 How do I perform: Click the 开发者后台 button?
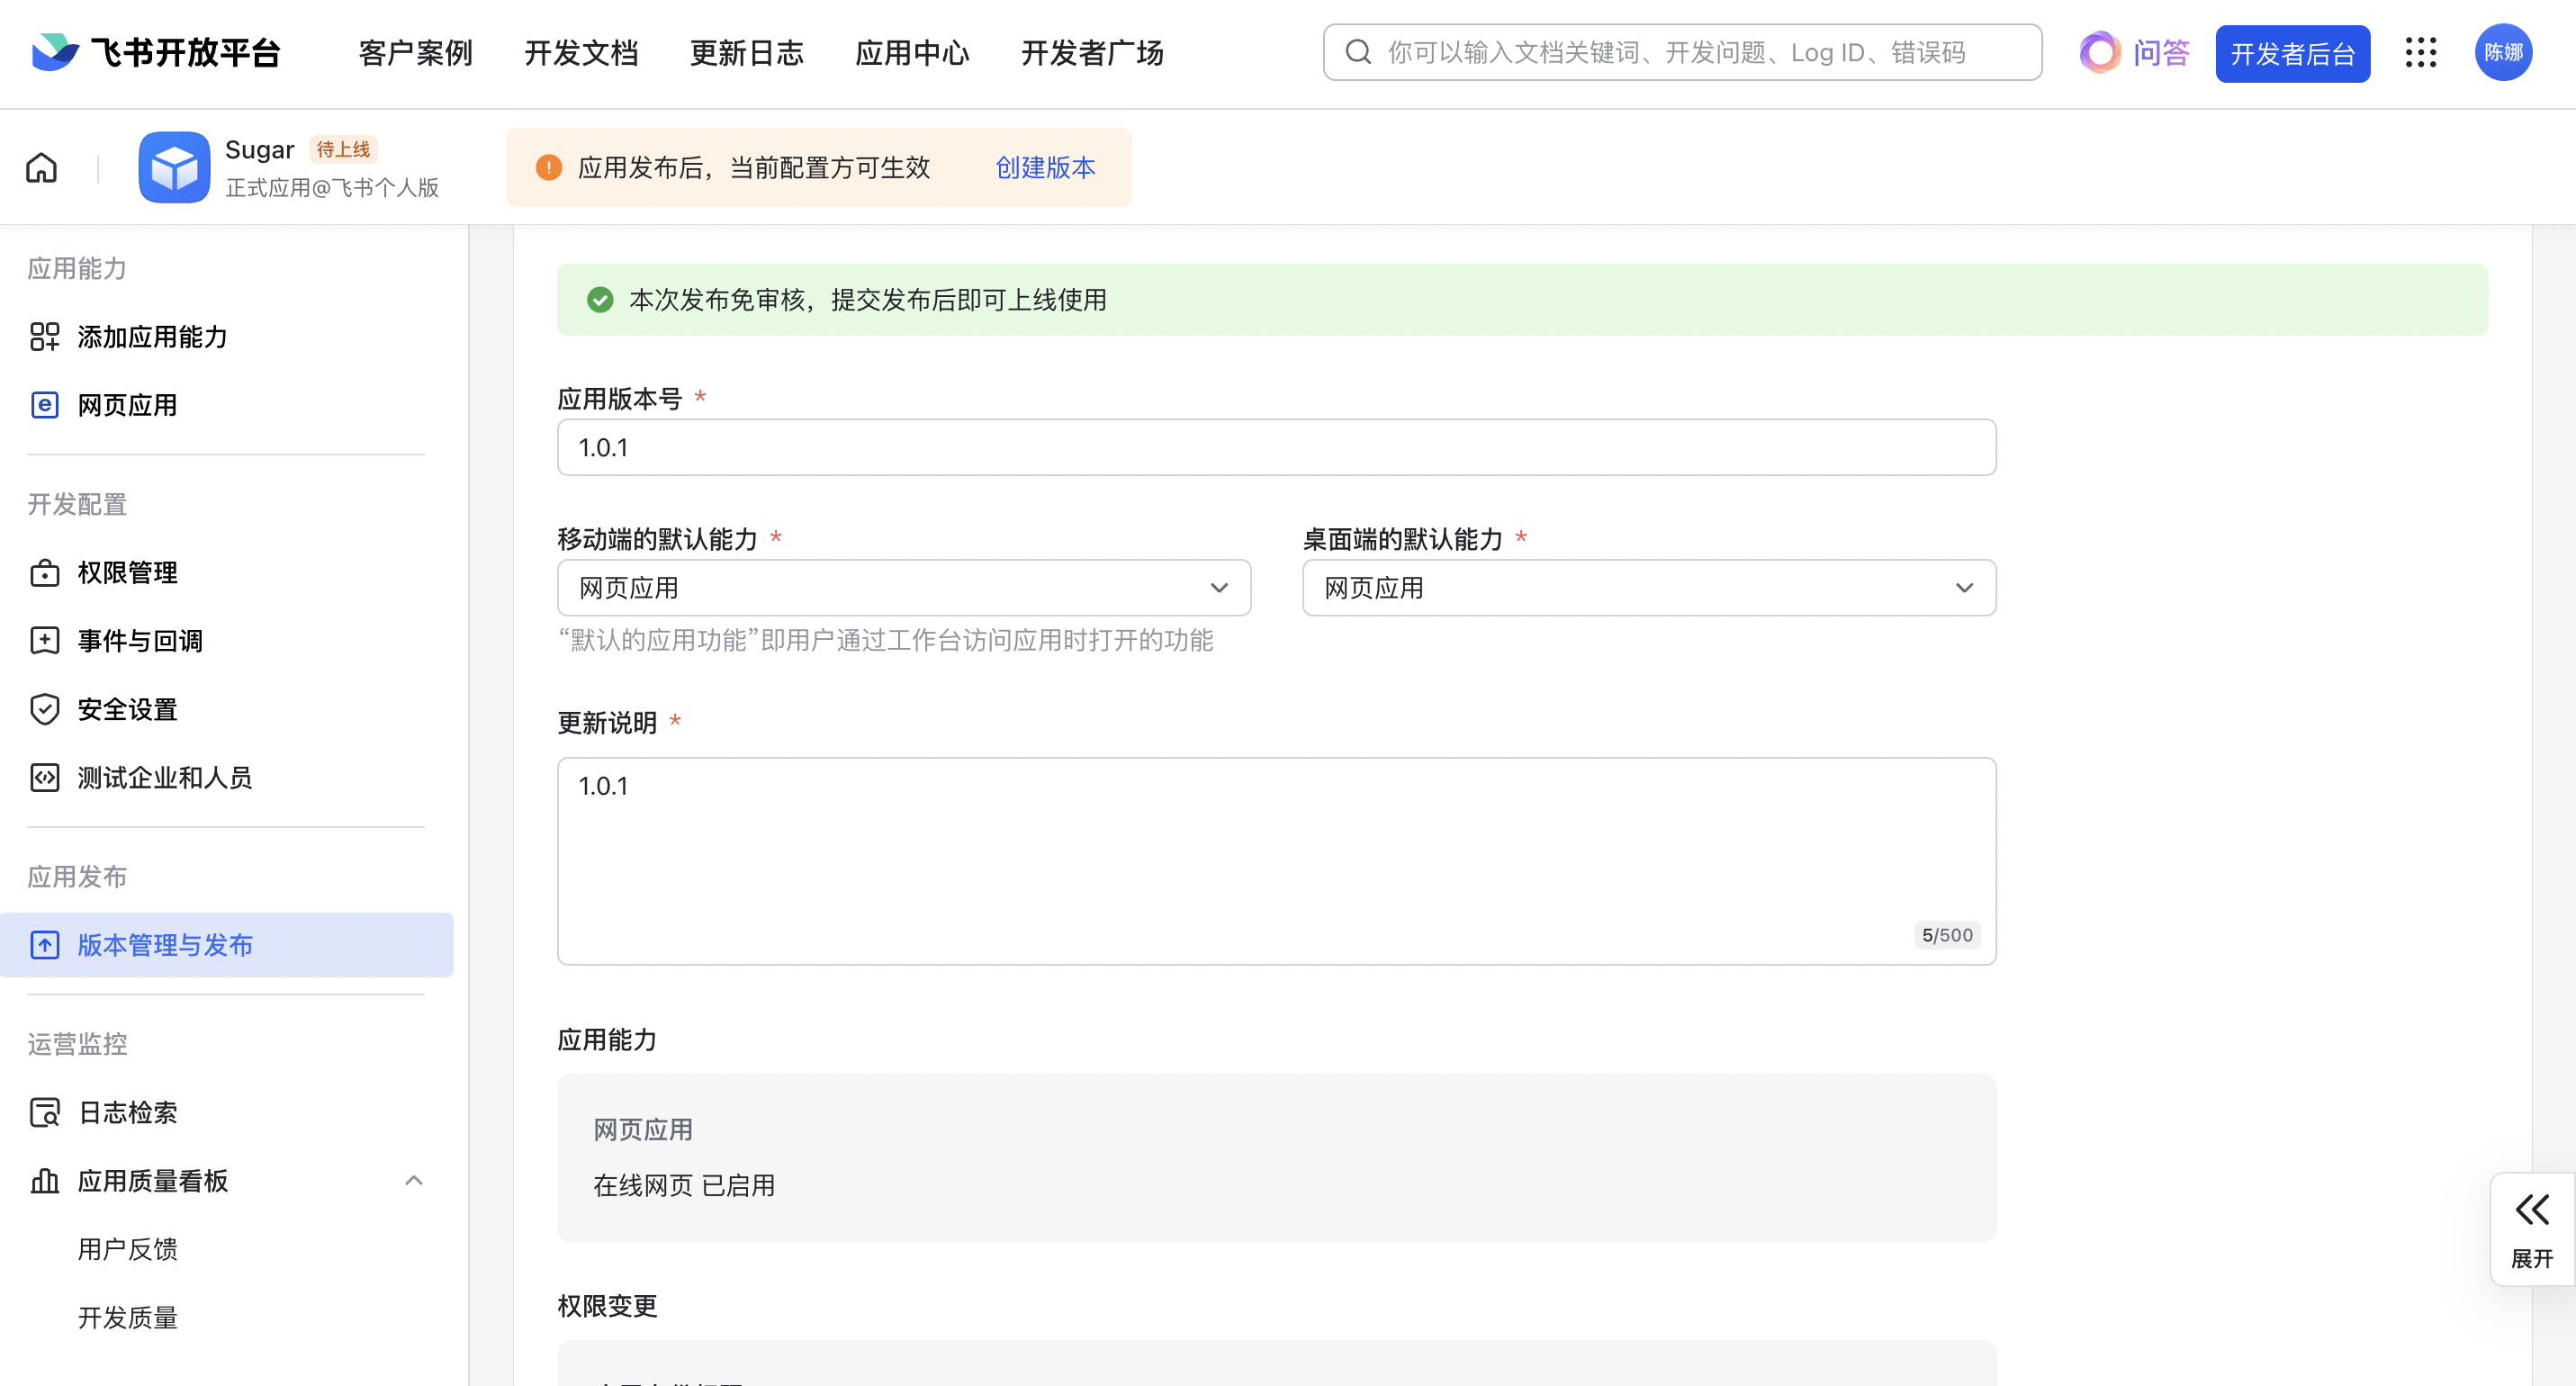click(x=2292, y=53)
